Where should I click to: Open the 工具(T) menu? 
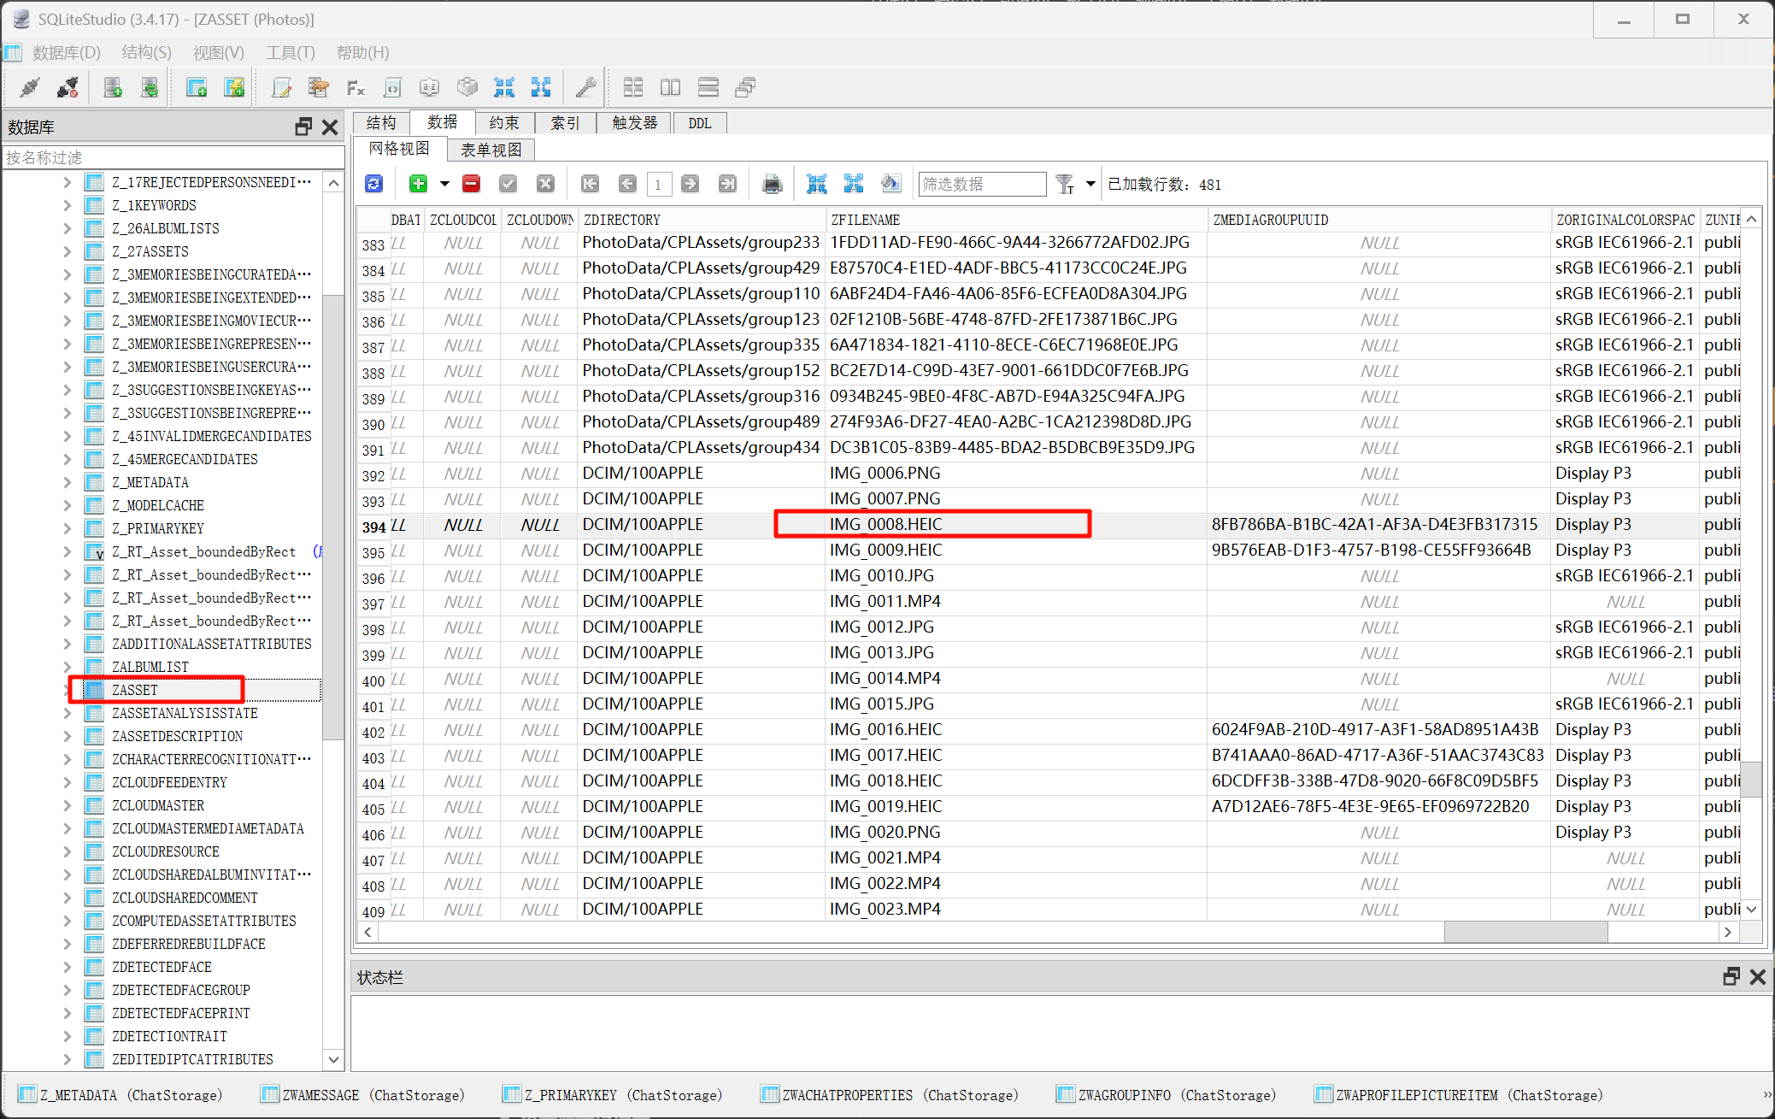pos(290,52)
